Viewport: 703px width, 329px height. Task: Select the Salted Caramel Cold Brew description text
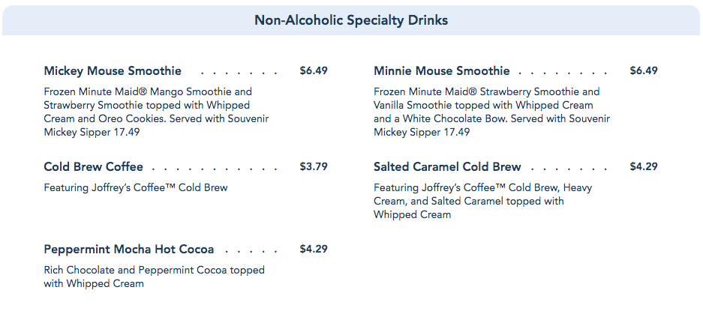pyautogui.click(x=482, y=201)
